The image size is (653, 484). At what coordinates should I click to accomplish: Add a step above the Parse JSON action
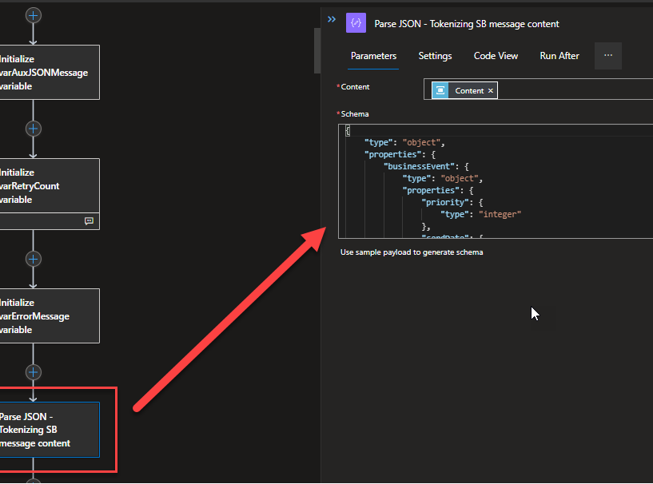pyautogui.click(x=34, y=372)
